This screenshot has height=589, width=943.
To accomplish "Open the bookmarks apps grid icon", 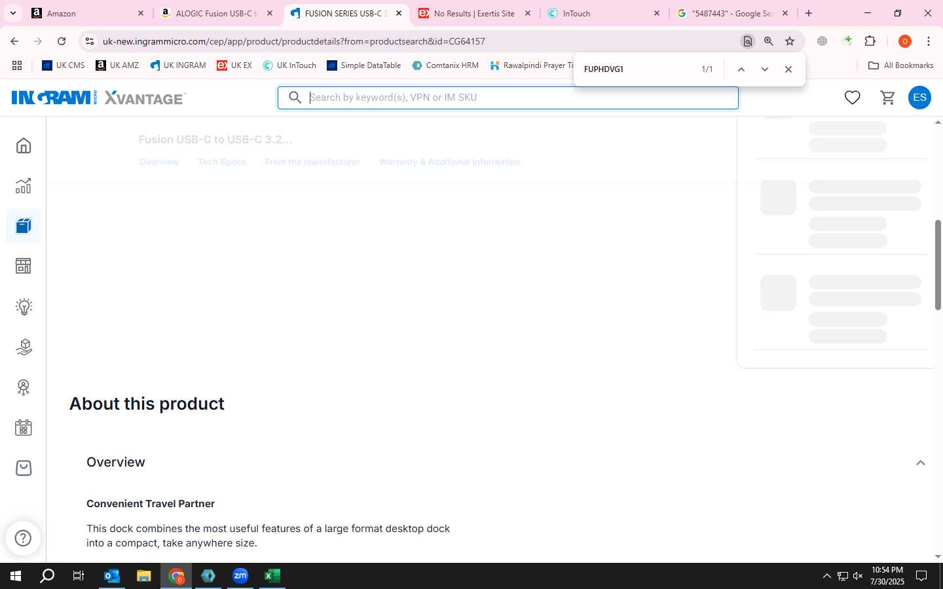I will click(17, 65).
